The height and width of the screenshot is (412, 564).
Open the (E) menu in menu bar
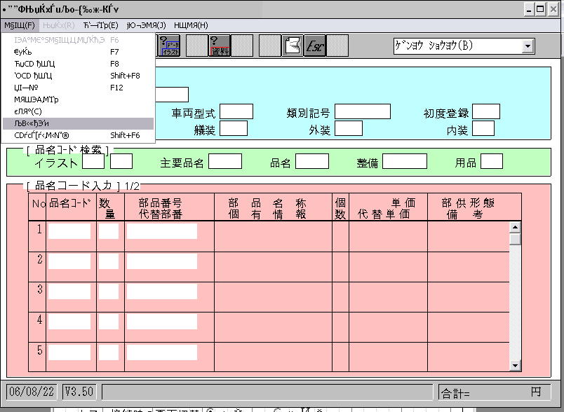[x=100, y=25]
